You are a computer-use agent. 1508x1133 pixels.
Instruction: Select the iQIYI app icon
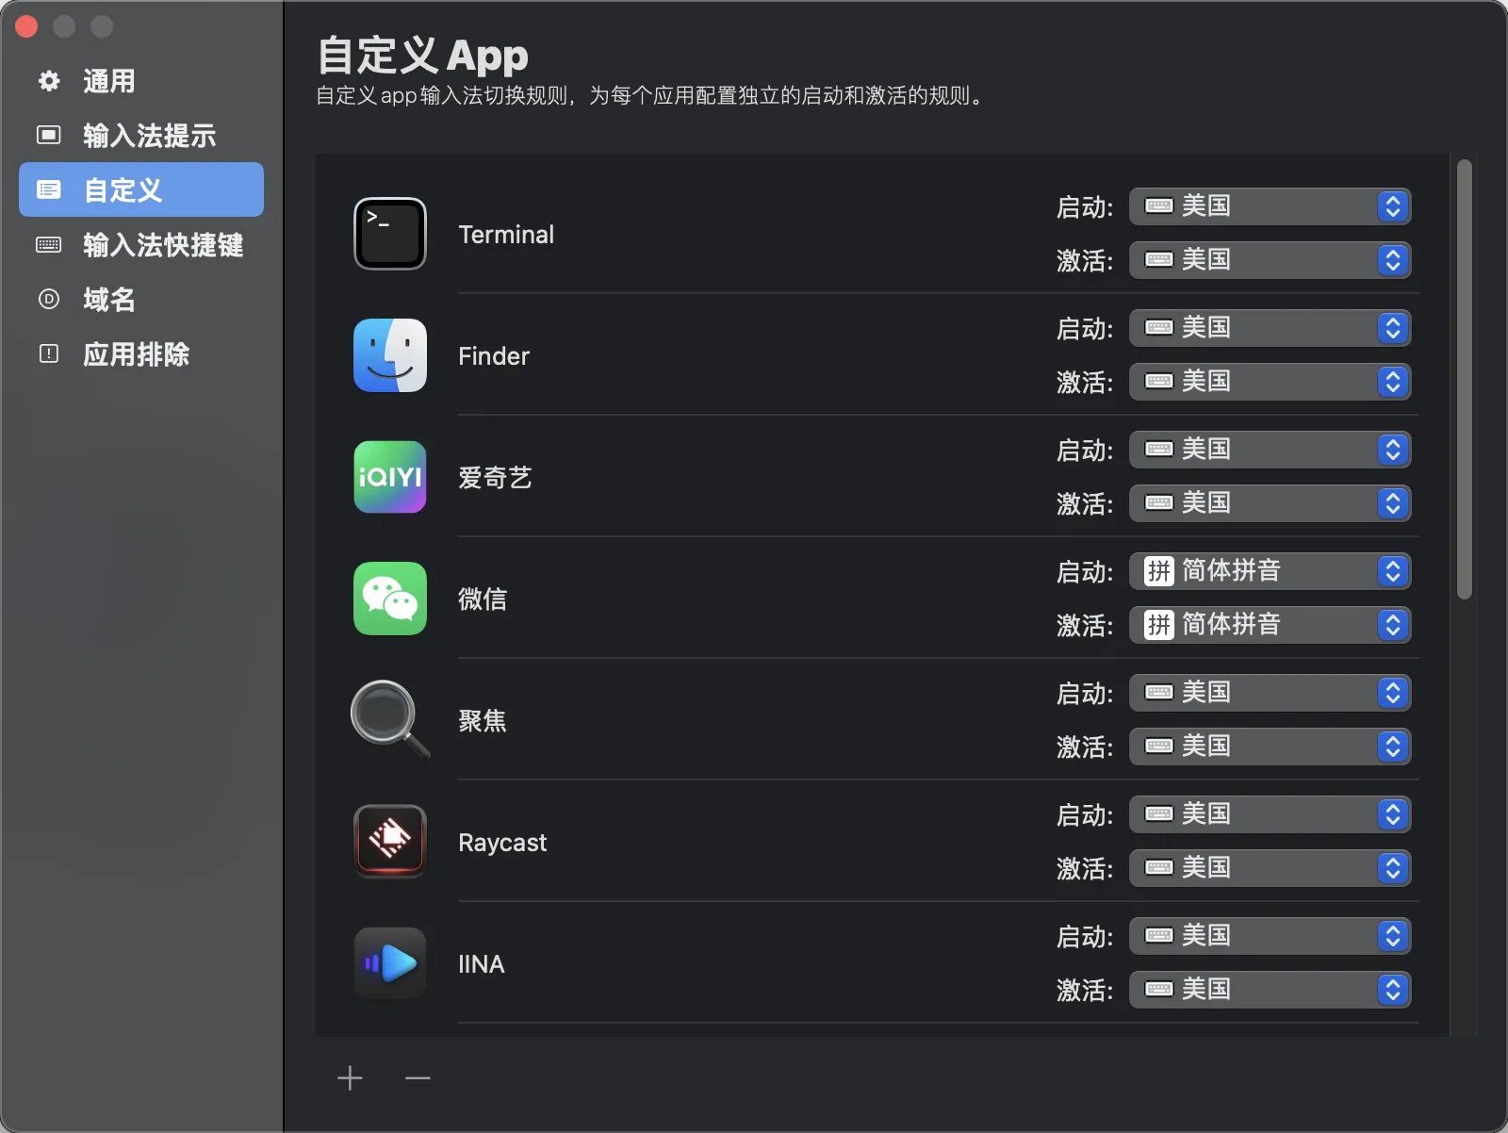[x=390, y=477]
